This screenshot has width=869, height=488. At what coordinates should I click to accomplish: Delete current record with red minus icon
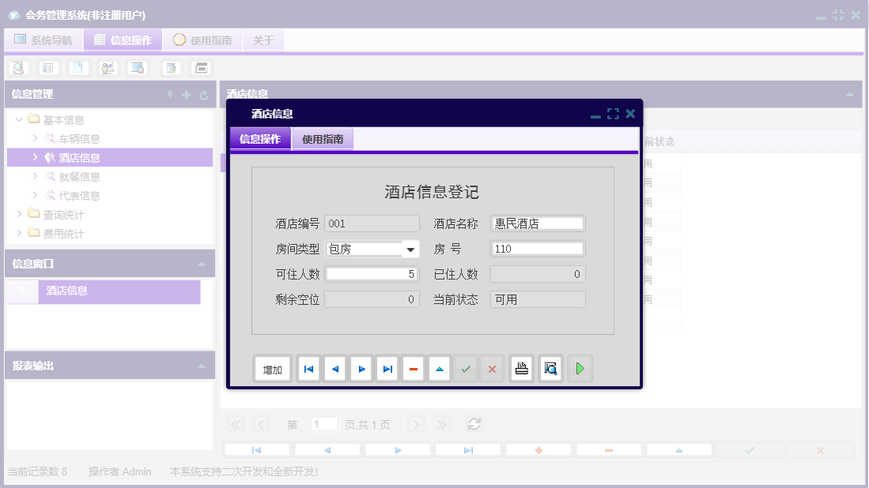(x=413, y=368)
